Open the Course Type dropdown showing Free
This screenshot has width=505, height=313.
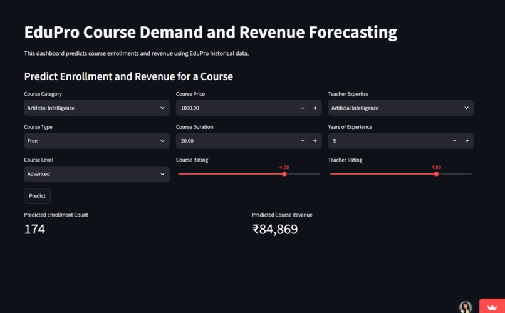click(x=96, y=141)
